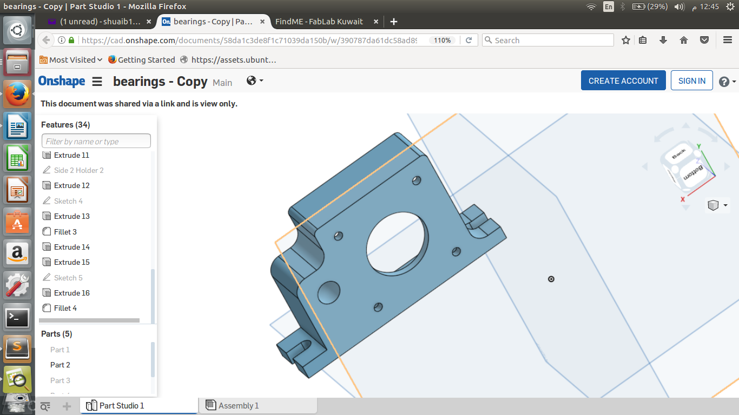The image size is (739, 415).
Task: Open the Onshape hamburger menu
Action: point(97,82)
